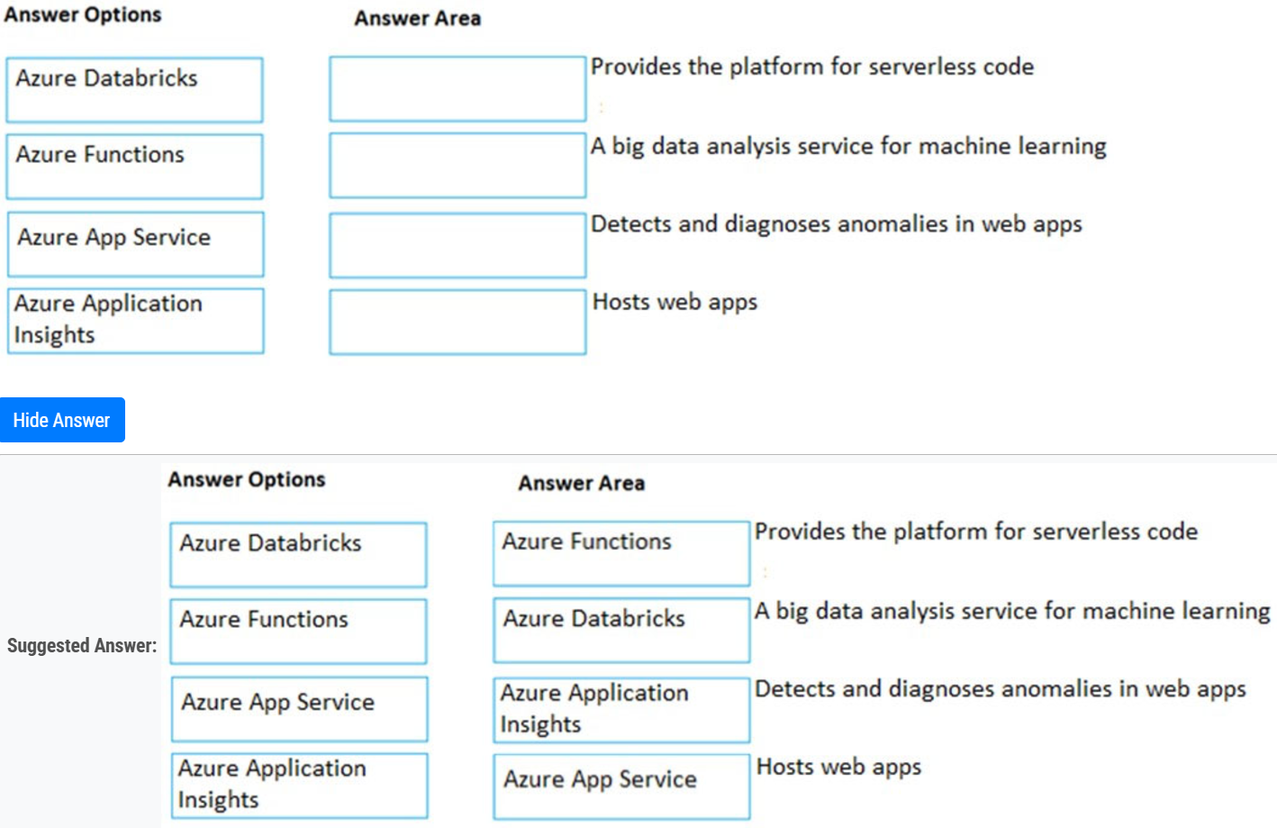Click Azure Databricks in suggested answer's Answer Options
The image size is (1277, 828).
pyautogui.click(x=298, y=555)
